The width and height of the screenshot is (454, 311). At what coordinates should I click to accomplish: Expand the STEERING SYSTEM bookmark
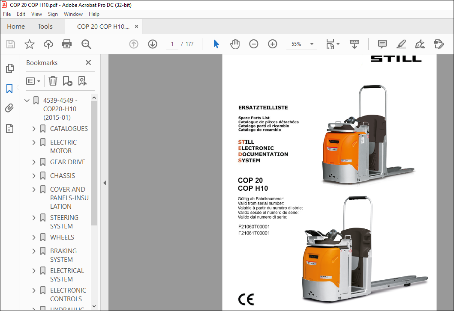(34, 218)
